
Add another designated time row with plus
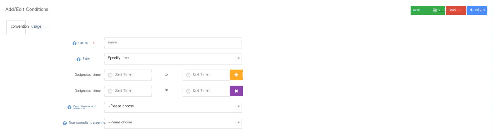coord(236,75)
